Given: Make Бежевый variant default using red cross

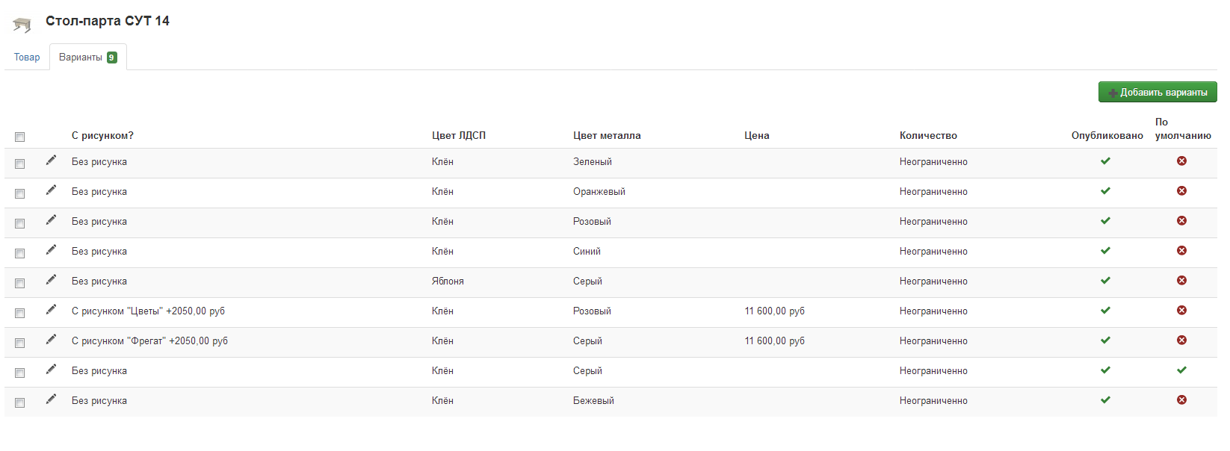Looking at the screenshot, I should coord(1181,400).
